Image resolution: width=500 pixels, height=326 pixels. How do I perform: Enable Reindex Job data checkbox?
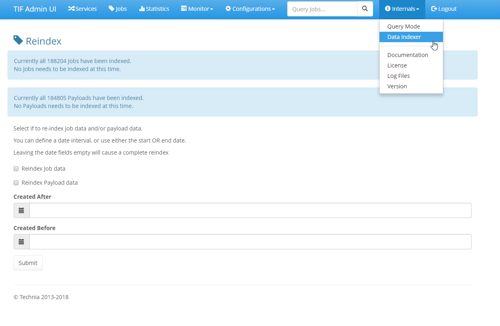[16, 169]
